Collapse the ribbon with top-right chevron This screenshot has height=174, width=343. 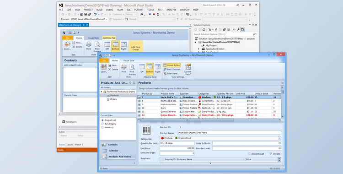[x=282, y=60]
